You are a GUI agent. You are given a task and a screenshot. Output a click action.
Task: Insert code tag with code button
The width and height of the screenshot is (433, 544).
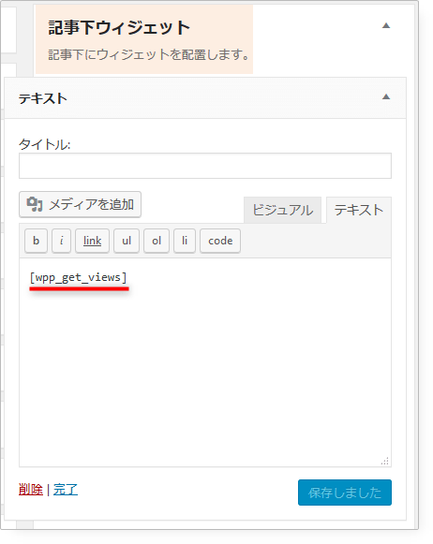point(220,241)
